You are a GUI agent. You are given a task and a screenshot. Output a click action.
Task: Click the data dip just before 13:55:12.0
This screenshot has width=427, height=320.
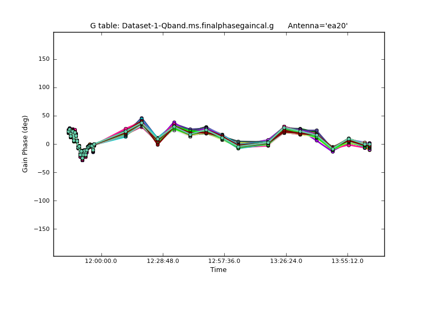333,150
